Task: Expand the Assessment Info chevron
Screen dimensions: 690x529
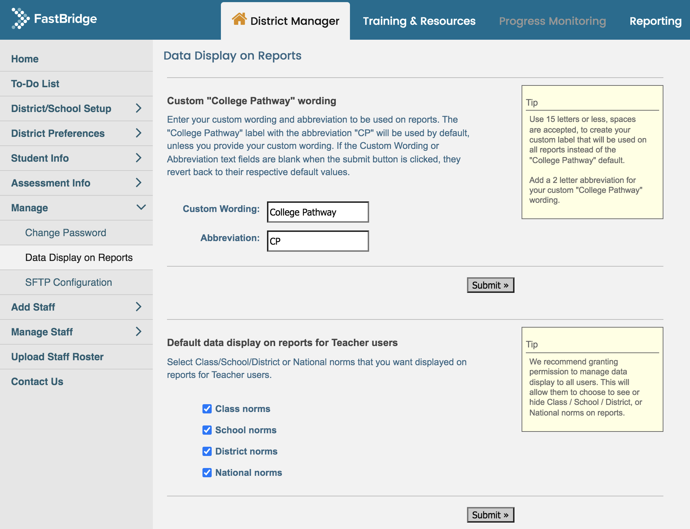Action: tap(139, 183)
